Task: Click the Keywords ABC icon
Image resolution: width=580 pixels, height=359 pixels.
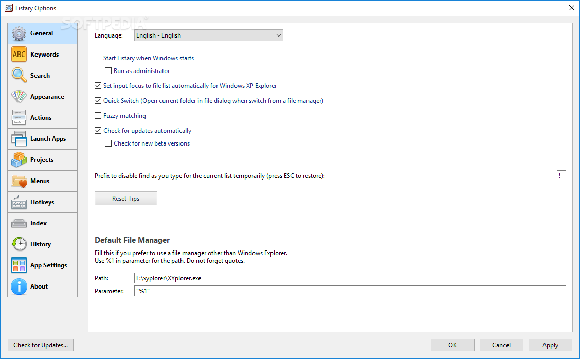Action: coord(19,55)
